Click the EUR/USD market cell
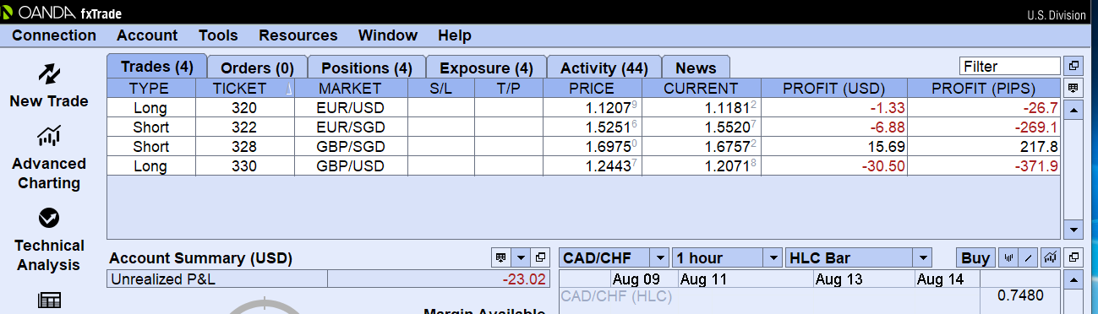 (351, 107)
